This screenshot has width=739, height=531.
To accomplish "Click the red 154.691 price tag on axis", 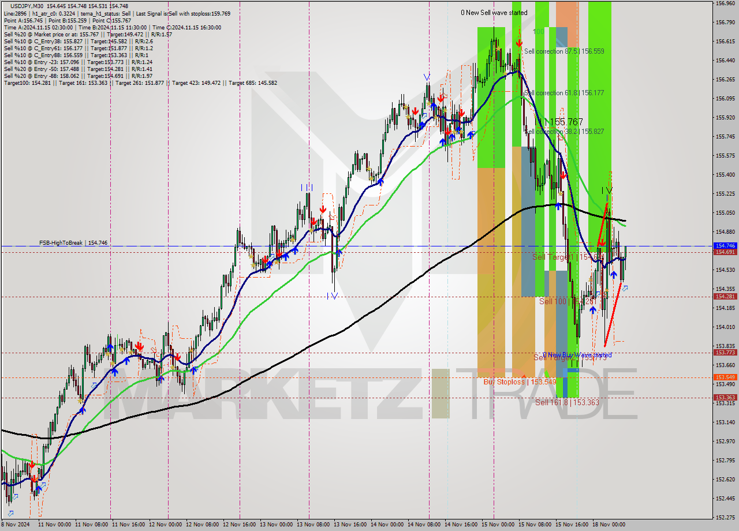I will tap(725, 252).
